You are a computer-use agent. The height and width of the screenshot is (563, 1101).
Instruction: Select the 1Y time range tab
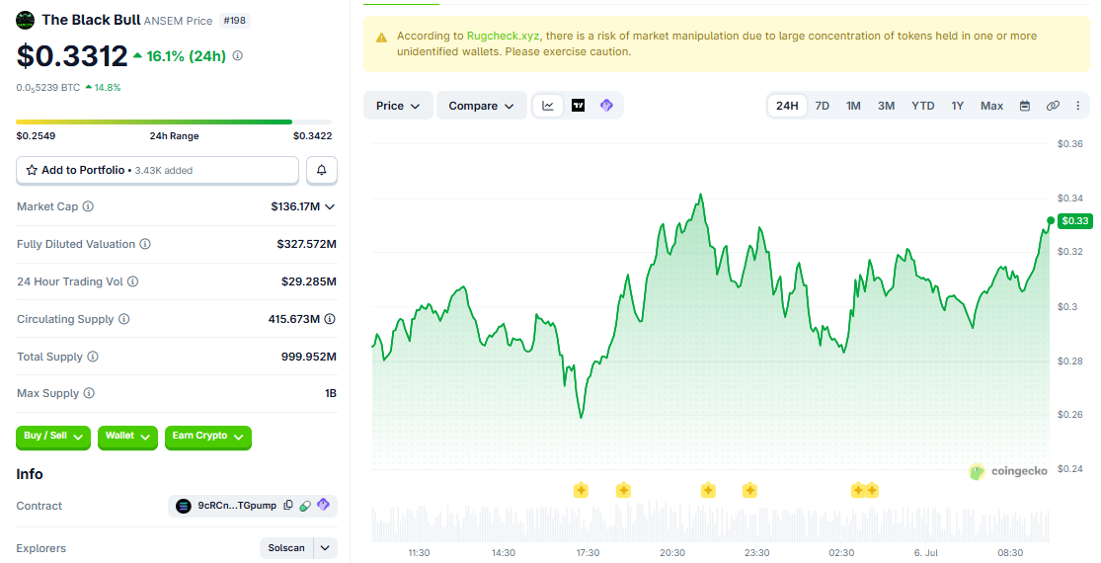pyautogui.click(x=957, y=106)
